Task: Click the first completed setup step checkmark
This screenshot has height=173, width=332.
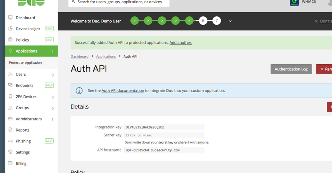Action: [134, 21]
